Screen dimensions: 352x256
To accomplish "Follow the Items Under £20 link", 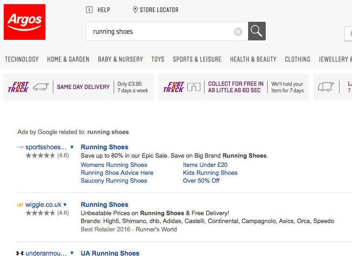I will tap(205, 165).
